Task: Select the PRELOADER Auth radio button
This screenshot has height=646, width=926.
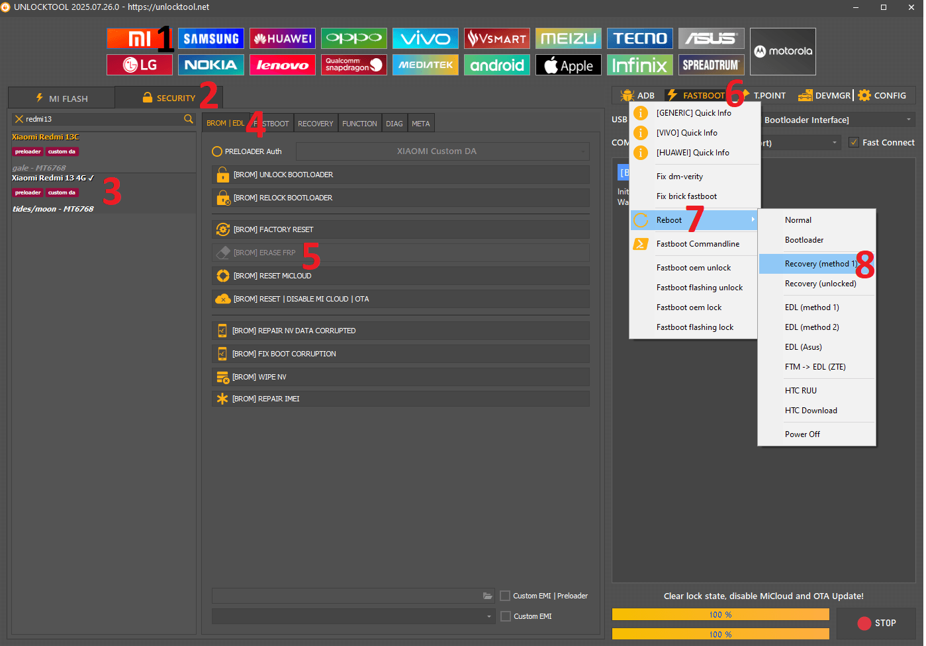Action: [x=217, y=151]
